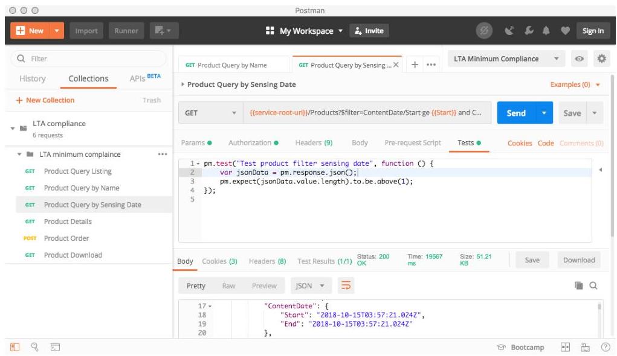Click the offline sync status icon

coord(484,31)
